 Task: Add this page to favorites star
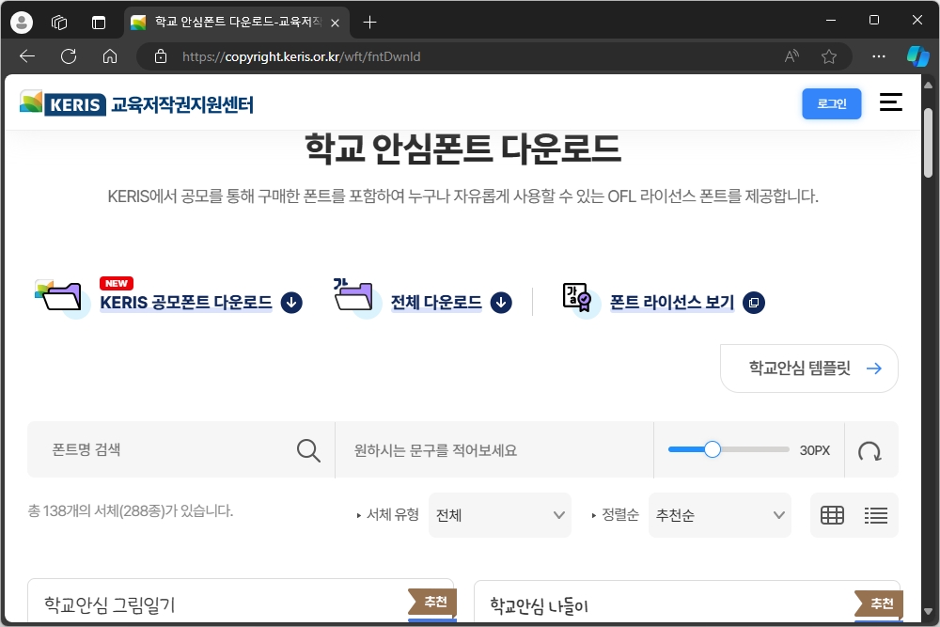coord(829,56)
